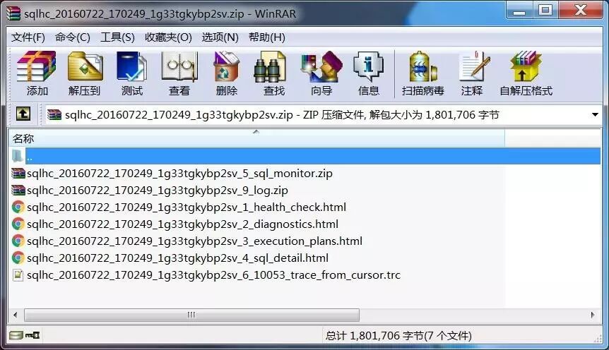Click the drive icon in status bar
The width and height of the screenshot is (609, 350).
point(16,335)
